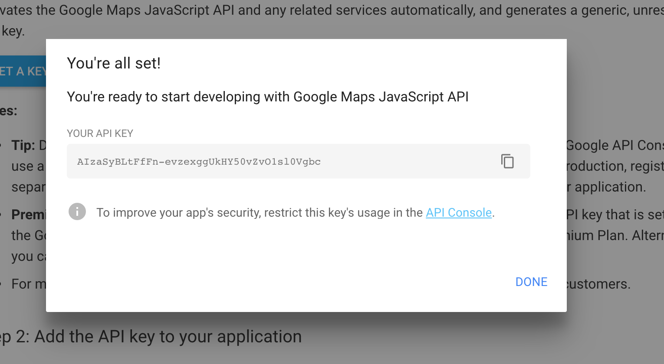Click the "customers." text right of dialog

(598, 284)
